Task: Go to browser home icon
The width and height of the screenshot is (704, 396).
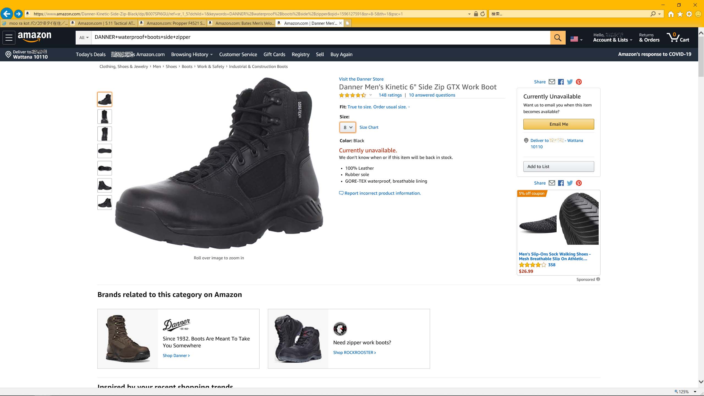Action: coord(671,14)
